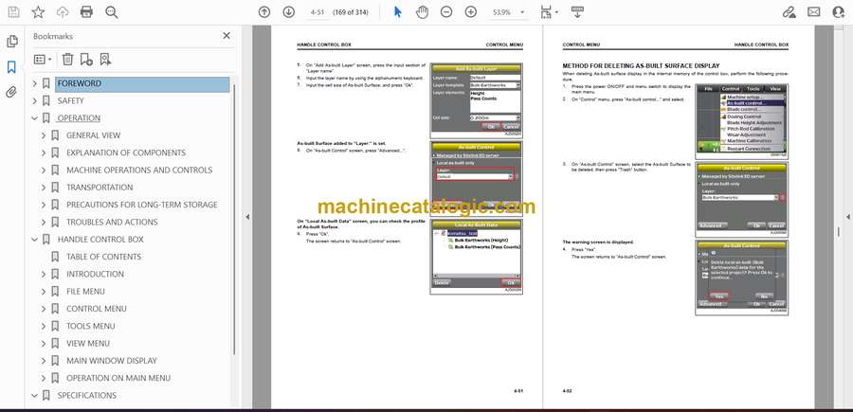The width and height of the screenshot is (853, 412).
Task: Go to TOOLS MENU bookmark
Action: (91, 326)
